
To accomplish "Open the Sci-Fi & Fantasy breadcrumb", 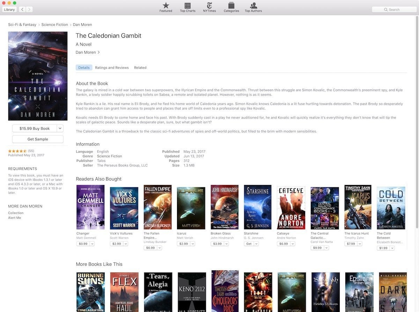I will tap(22, 25).
